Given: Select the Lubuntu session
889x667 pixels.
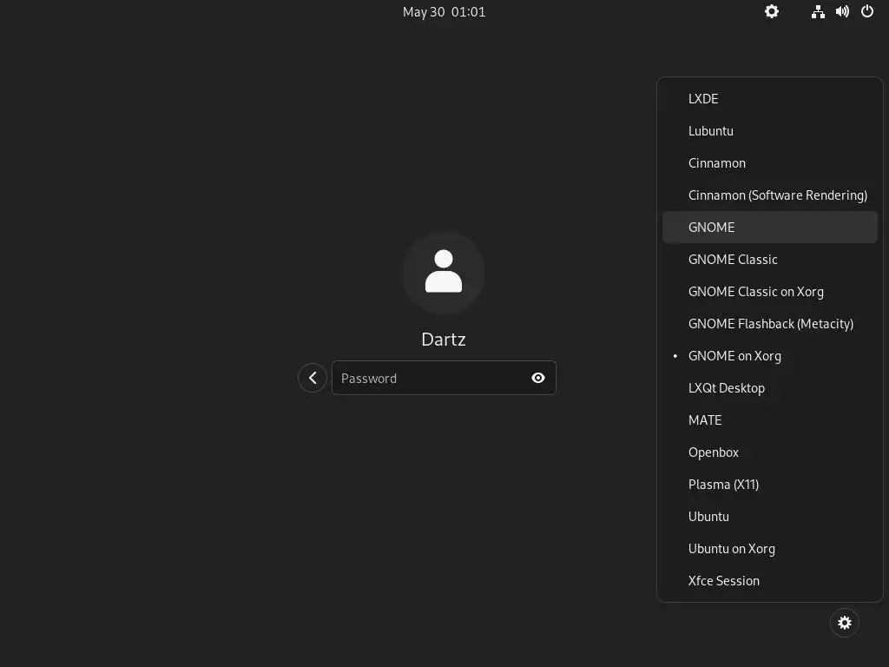Looking at the screenshot, I should [770, 131].
